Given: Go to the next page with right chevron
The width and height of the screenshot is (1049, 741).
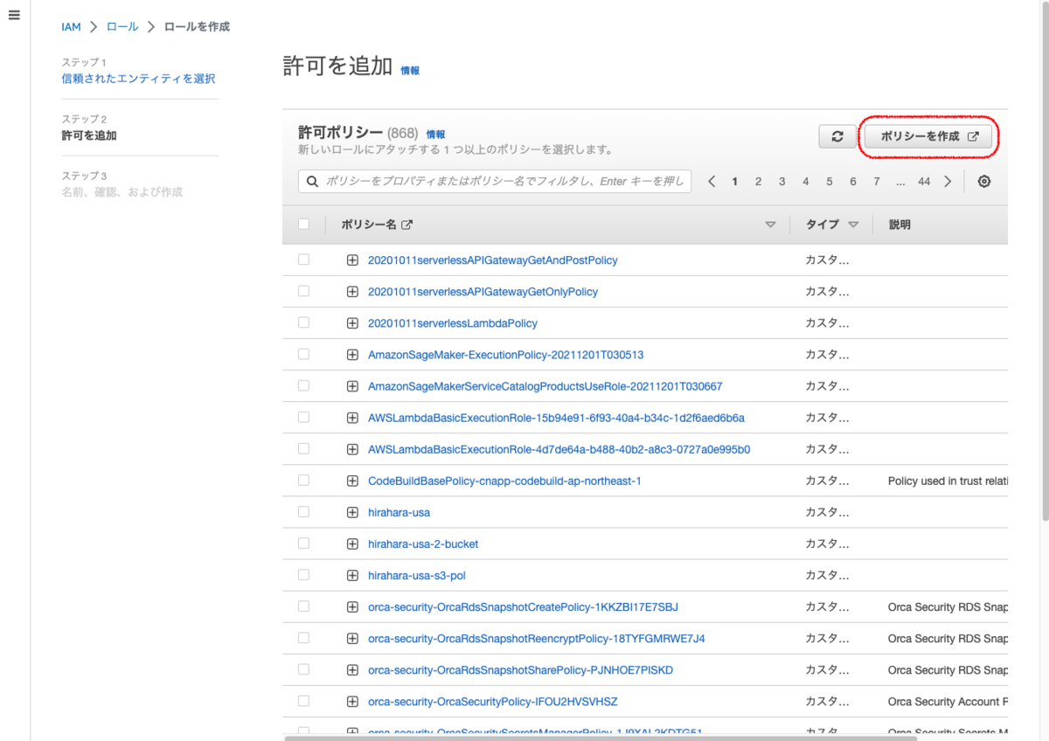Looking at the screenshot, I should click(948, 181).
